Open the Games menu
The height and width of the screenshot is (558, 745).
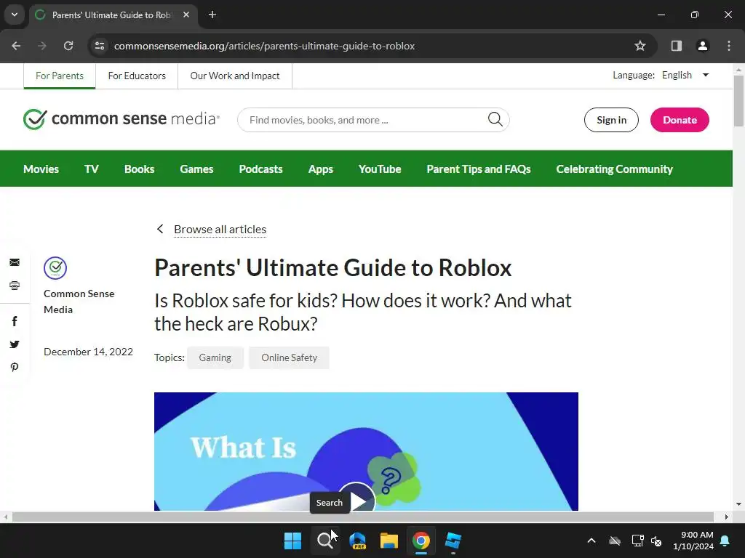pos(196,169)
